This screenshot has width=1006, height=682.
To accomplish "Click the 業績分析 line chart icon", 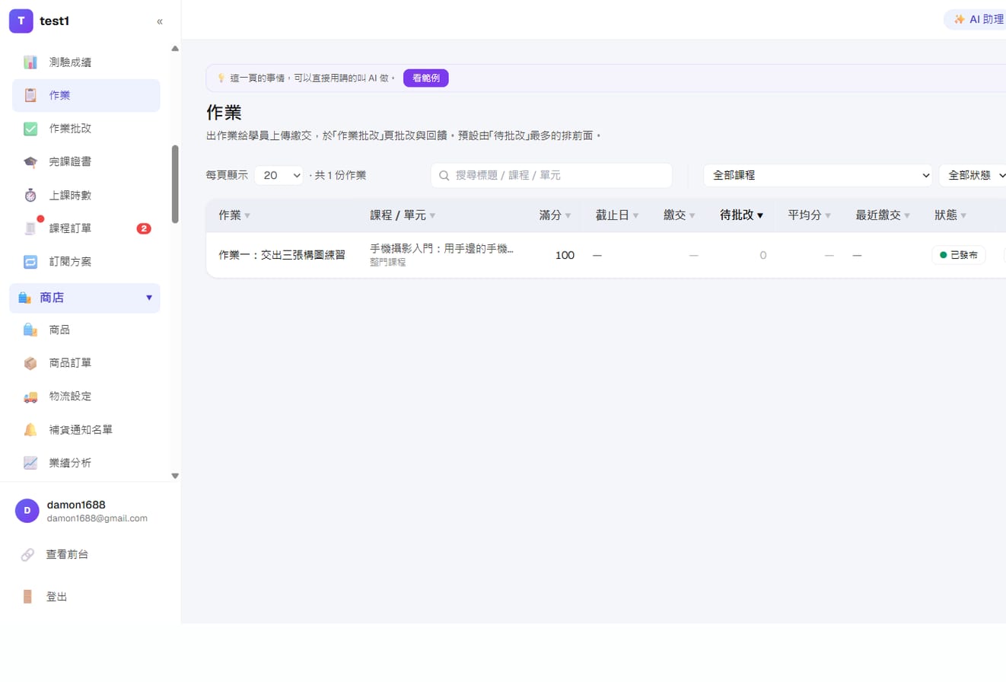I will click(x=30, y=463).
